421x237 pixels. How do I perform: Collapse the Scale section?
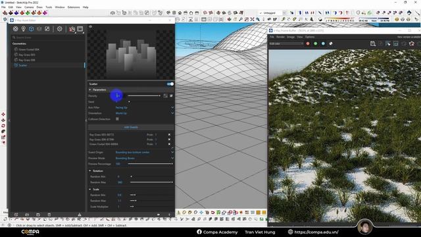(x=90, y=190)
